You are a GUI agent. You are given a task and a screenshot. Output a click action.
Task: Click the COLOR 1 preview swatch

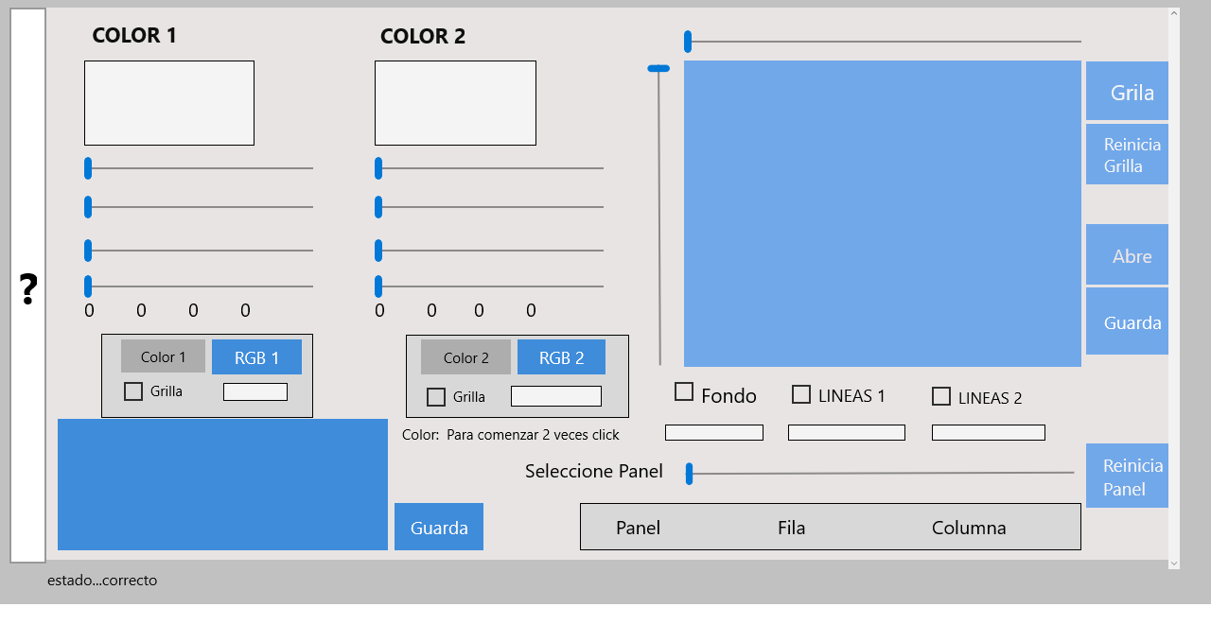(x=169, y=103)
